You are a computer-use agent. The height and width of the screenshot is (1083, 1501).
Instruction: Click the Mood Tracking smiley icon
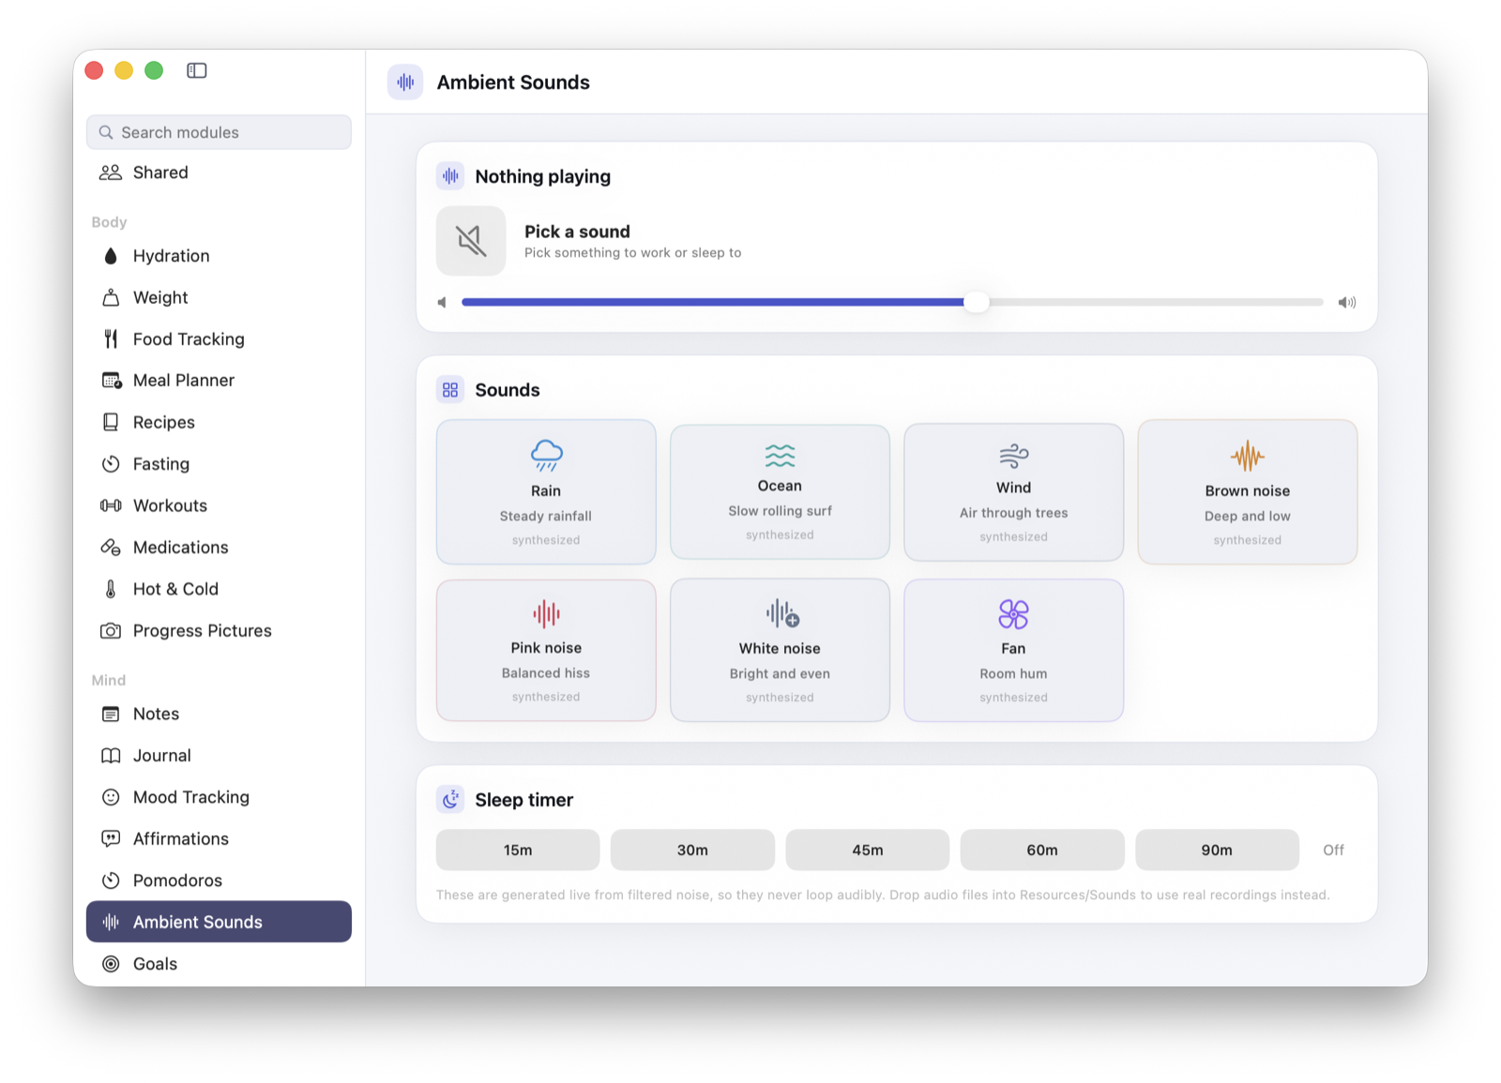coord(111,797)
